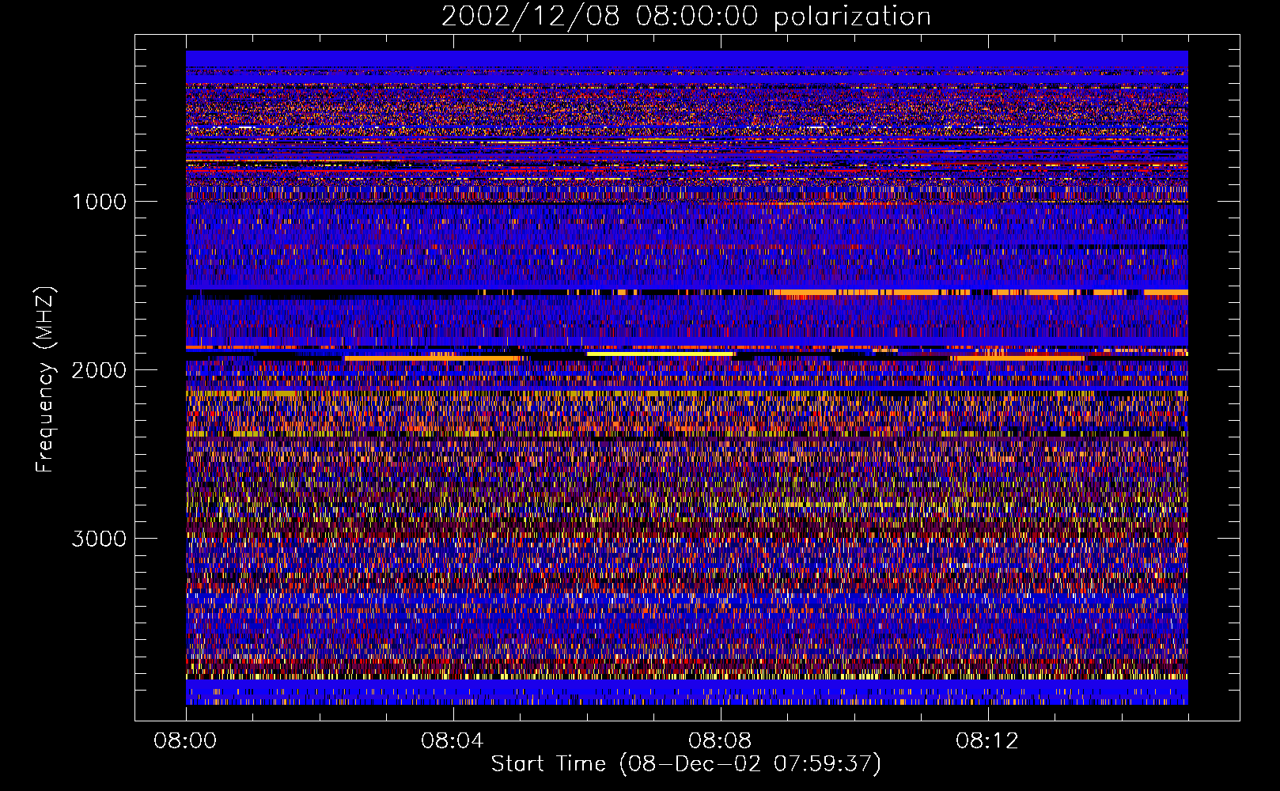Click the bright white band near 2000 MHz

(660, 354)
